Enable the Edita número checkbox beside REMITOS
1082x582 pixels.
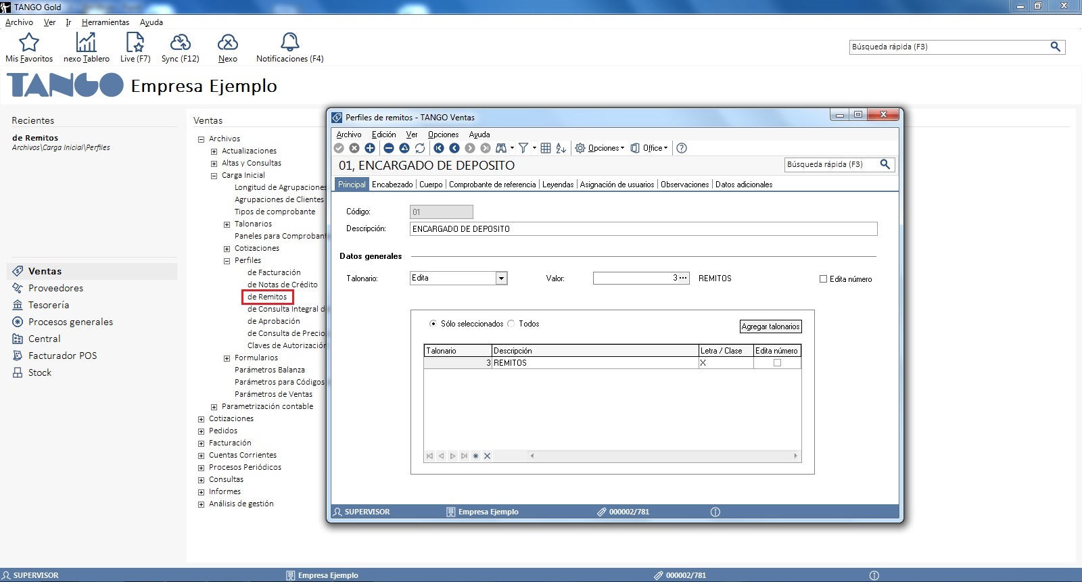click(823, 278)
